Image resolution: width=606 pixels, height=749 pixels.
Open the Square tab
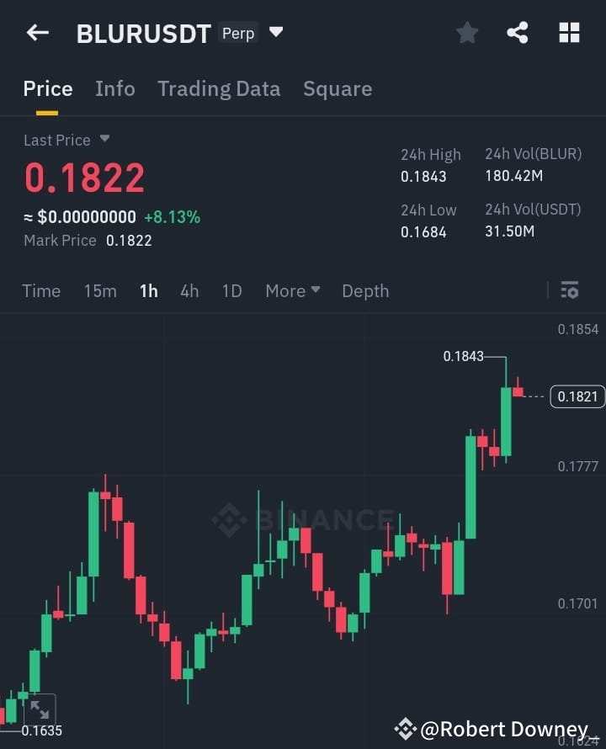338,88
